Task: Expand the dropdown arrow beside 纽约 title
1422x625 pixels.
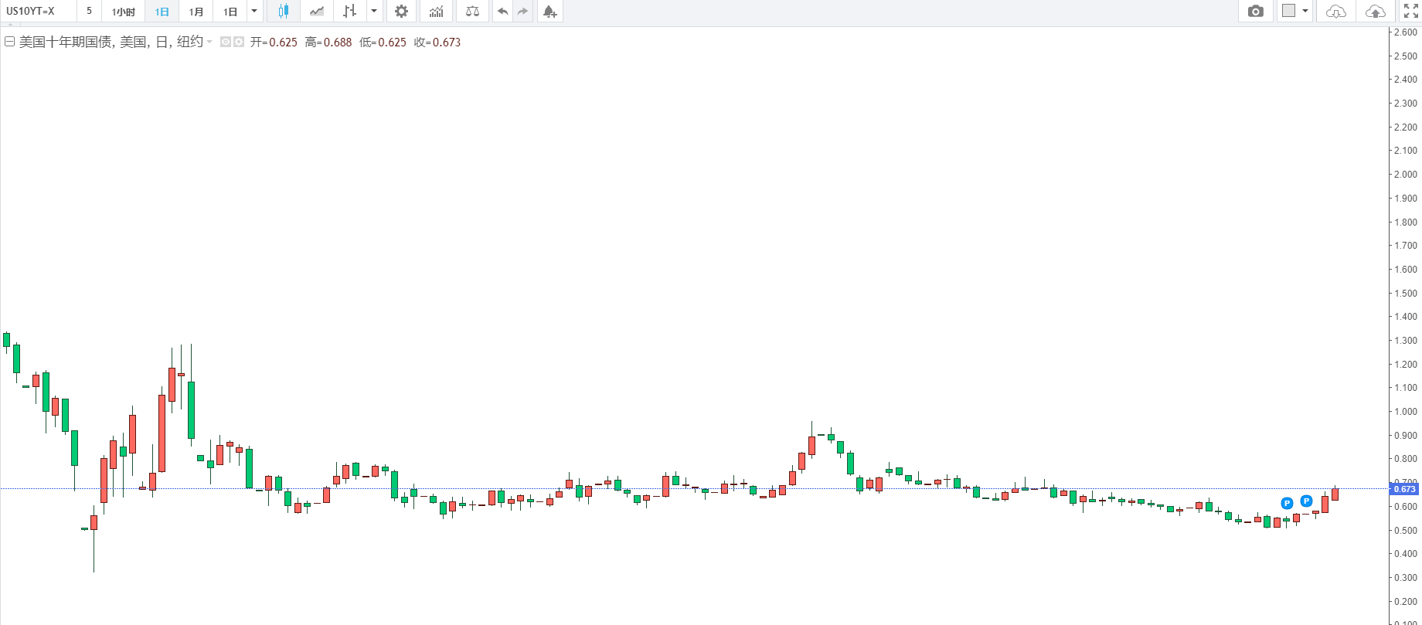Action: click(x=209, y=42)
